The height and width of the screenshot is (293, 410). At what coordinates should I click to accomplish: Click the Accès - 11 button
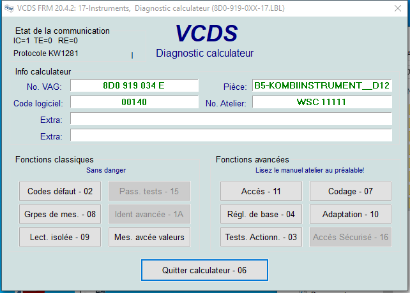pyautogui.click(x=261, y=191)
